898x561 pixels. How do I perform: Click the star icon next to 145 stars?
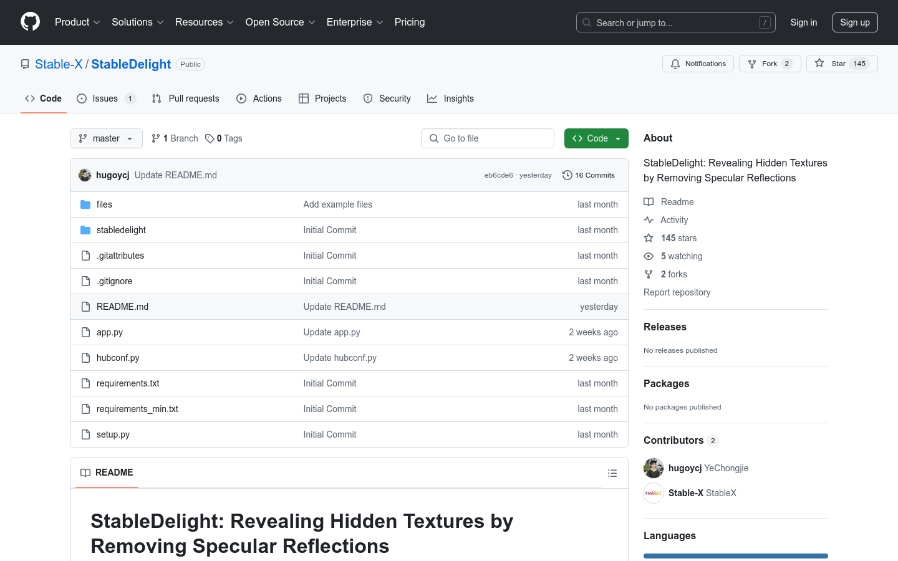(x=649, y=238)
